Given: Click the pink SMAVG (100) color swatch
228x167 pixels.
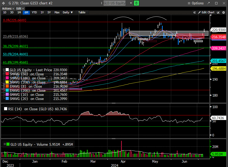Looking at the screenshot, I should click(7, 78).
